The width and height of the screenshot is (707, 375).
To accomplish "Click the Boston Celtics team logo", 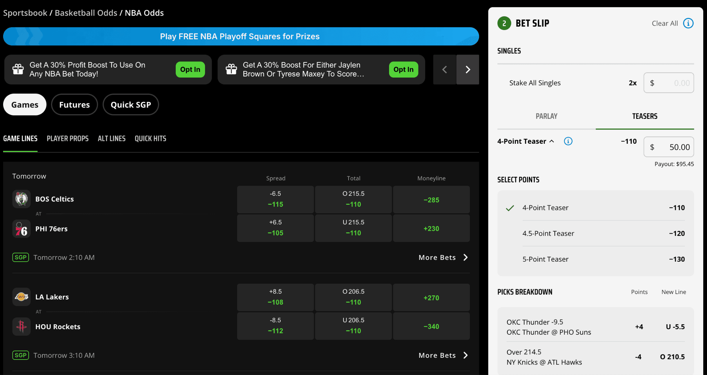I will tap(21, 199).
